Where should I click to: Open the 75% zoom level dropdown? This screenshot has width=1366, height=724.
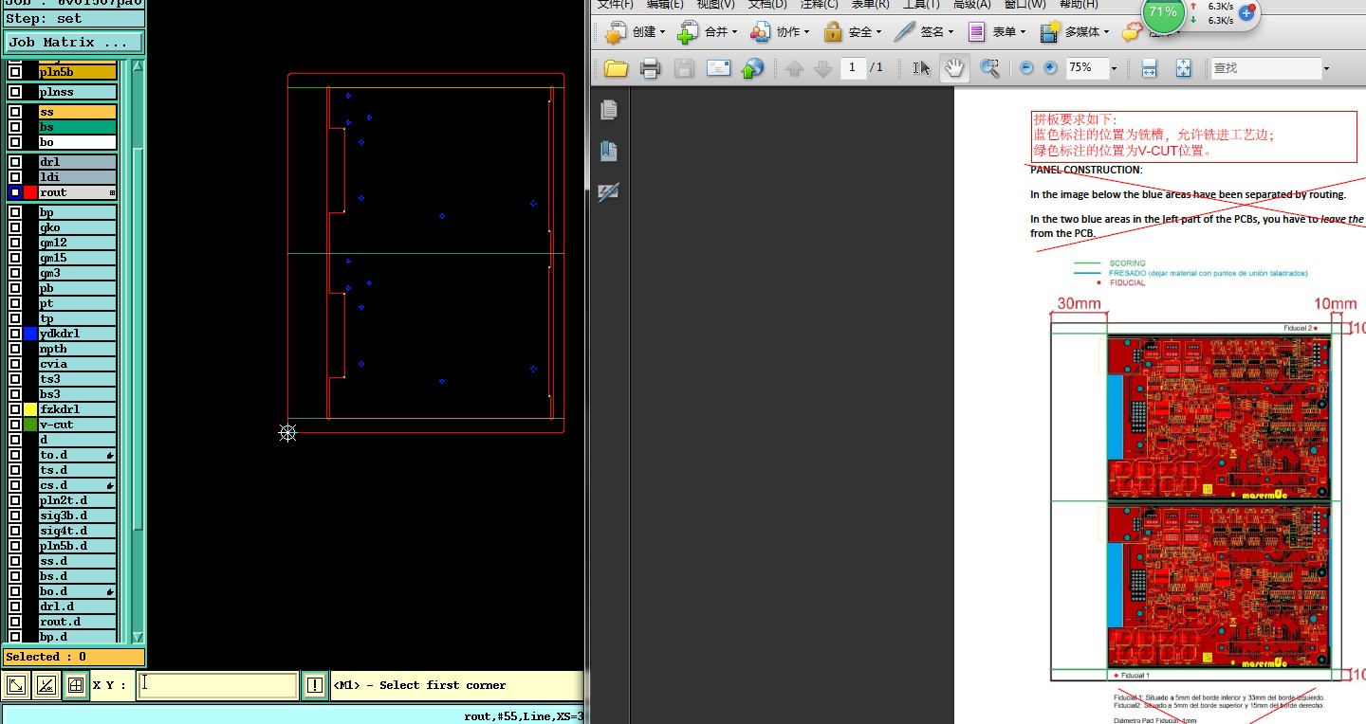[x=1114, y=68]
